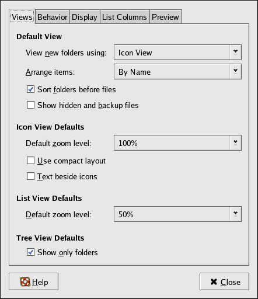This screenshot has width=258, height=299.
Task: Click arrow of View new folders dropdown
Action: tap(235, 52)
